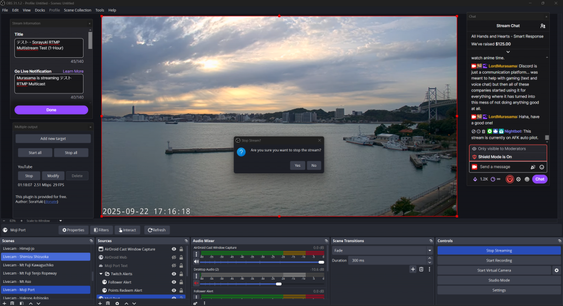
Task: Collapse the Twitch Alerts group
Action: [101, 274]
